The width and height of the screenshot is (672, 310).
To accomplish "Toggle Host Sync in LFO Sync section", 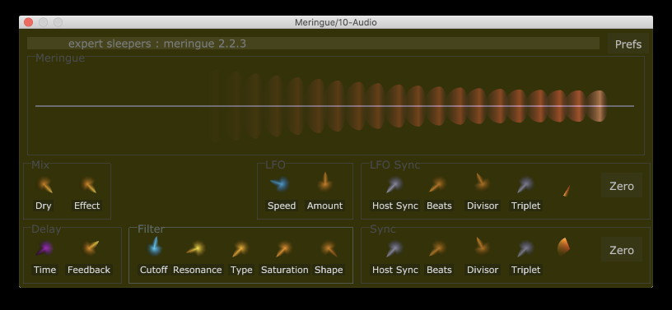I will pos(394,185).
